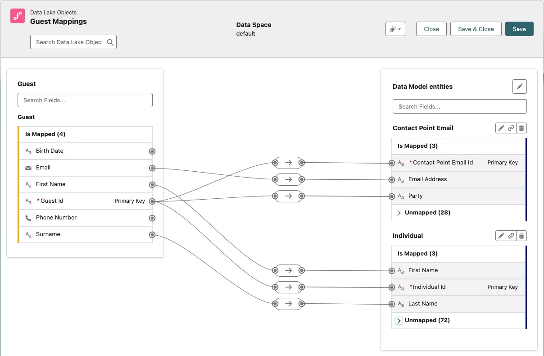Click the Email to Email Address mapping arrow
This screenshot has width=544, height=356.
[x=289, y=179]
